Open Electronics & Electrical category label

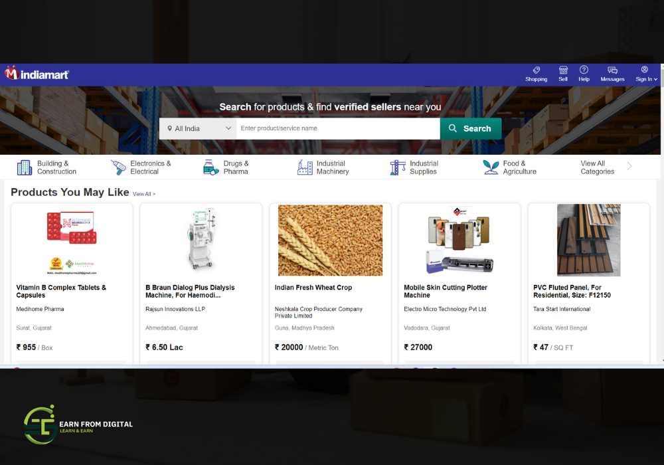tap(150, 167)
